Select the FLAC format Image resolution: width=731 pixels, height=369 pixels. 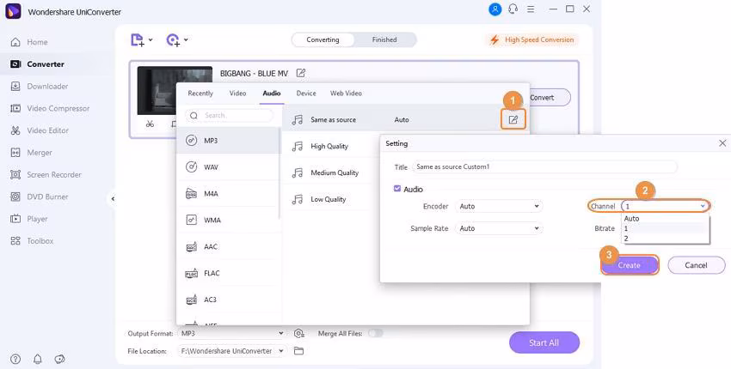point(229,273)
